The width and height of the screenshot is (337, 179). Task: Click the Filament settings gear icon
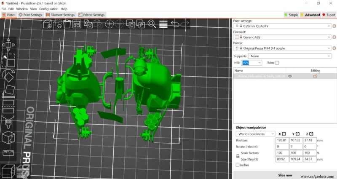click(x=334, y=37)
